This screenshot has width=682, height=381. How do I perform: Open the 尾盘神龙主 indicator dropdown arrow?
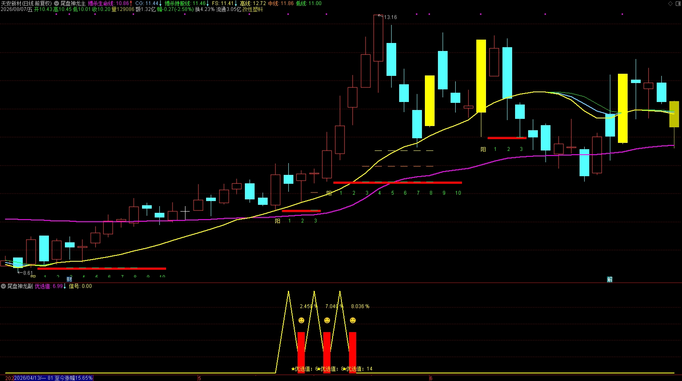[x=56, y=3]
